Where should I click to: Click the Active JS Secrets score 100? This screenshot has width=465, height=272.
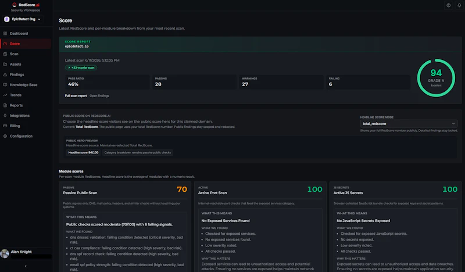[450, 189]
